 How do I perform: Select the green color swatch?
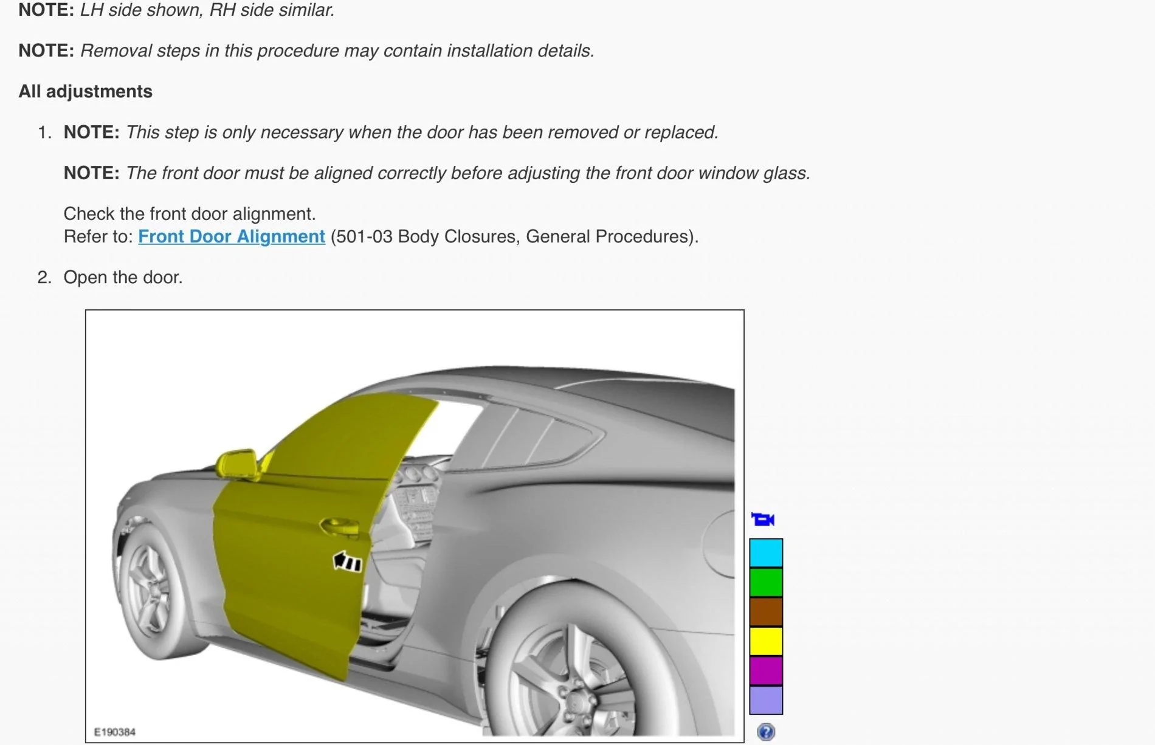[766, 582]
